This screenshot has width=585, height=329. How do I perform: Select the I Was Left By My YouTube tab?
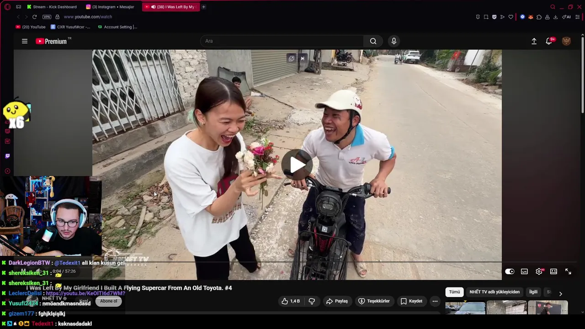(171, 7)
